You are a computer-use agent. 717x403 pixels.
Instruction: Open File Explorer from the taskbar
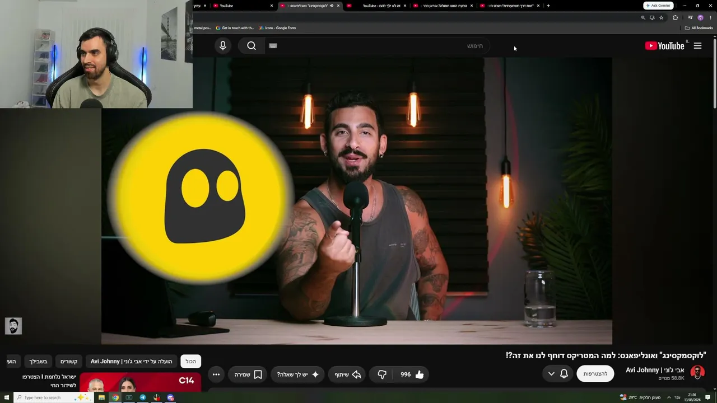pyautogui.click(x=101, y=397)
